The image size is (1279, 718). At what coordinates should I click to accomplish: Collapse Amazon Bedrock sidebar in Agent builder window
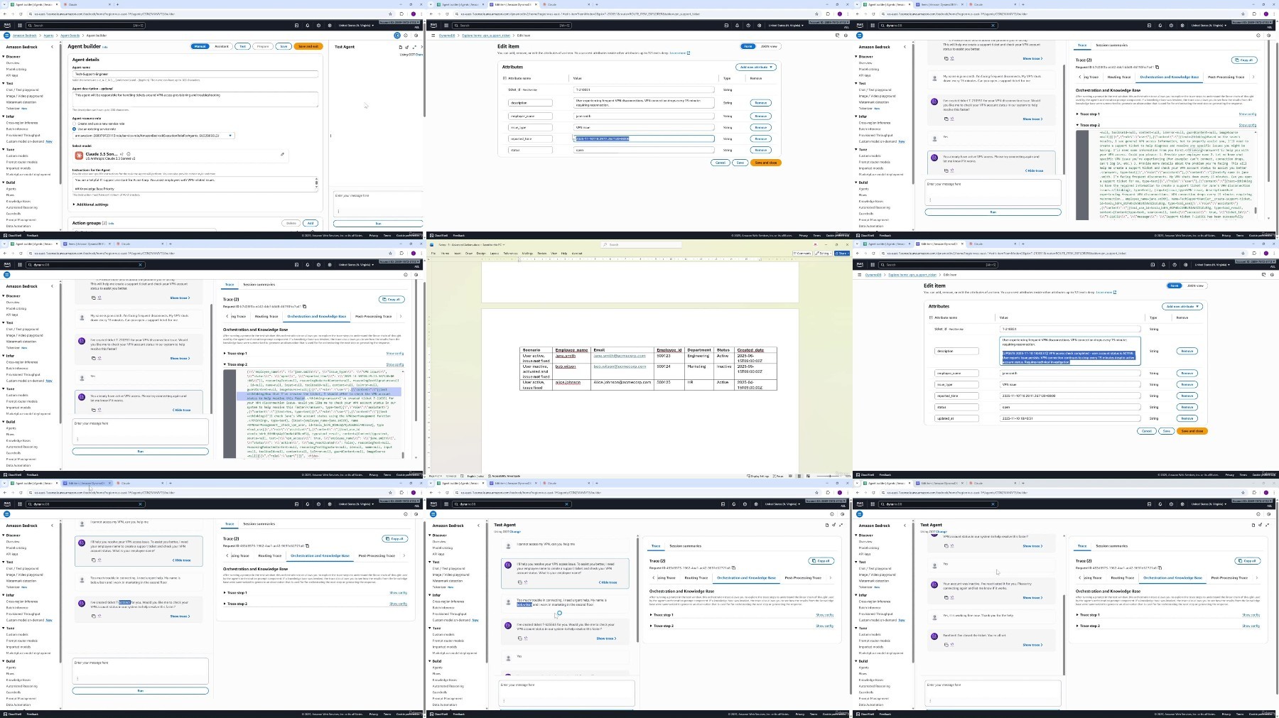52,47
